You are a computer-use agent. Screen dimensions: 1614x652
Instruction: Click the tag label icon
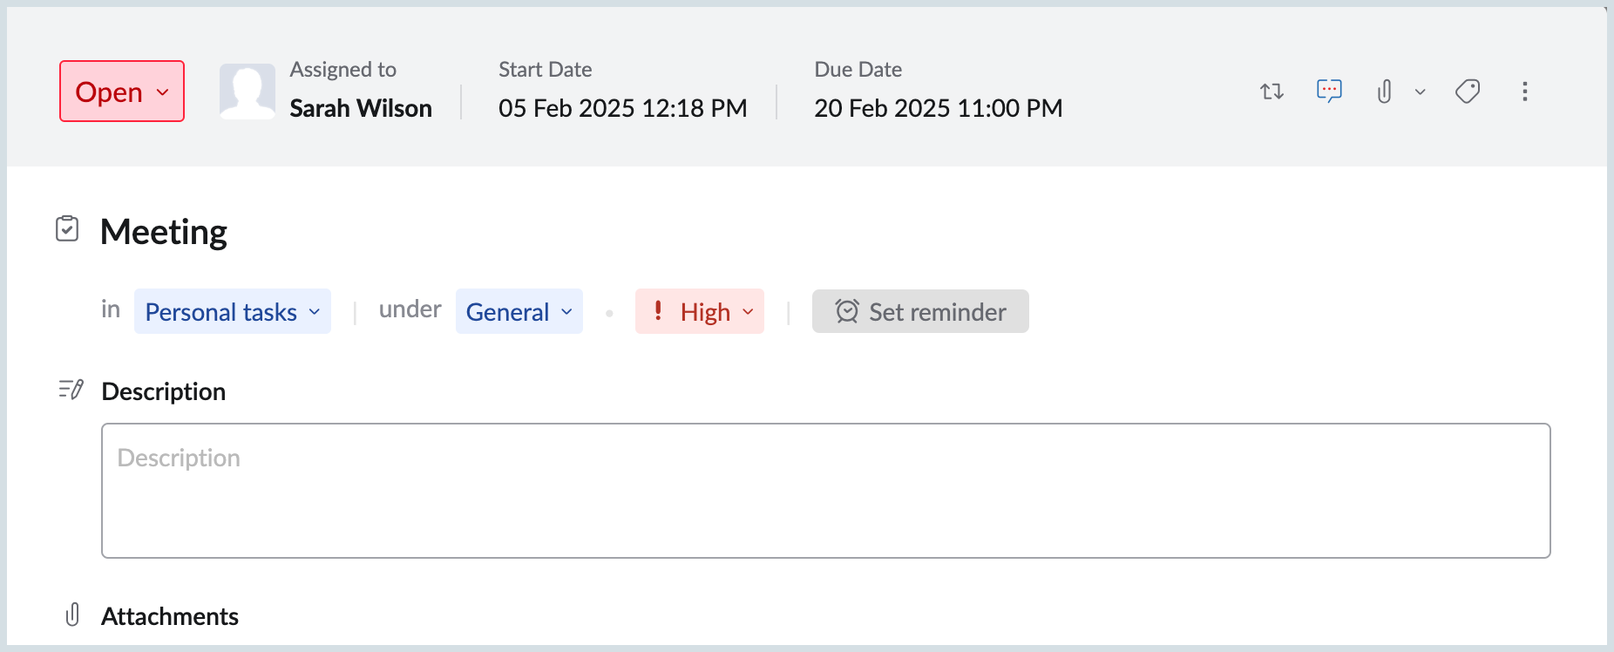pos(1468,92)
